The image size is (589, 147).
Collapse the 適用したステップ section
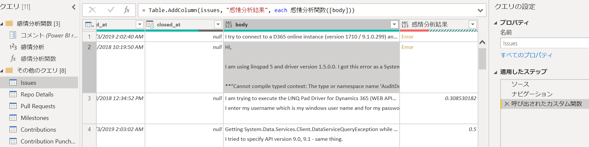tap(496, 72)
